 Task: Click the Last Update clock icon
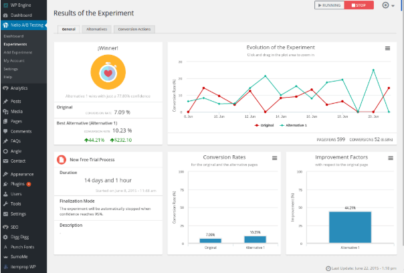tap(328, 268)
